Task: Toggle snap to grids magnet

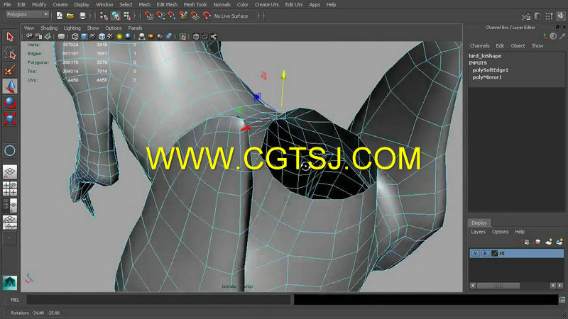Action: tap(149, 16)
